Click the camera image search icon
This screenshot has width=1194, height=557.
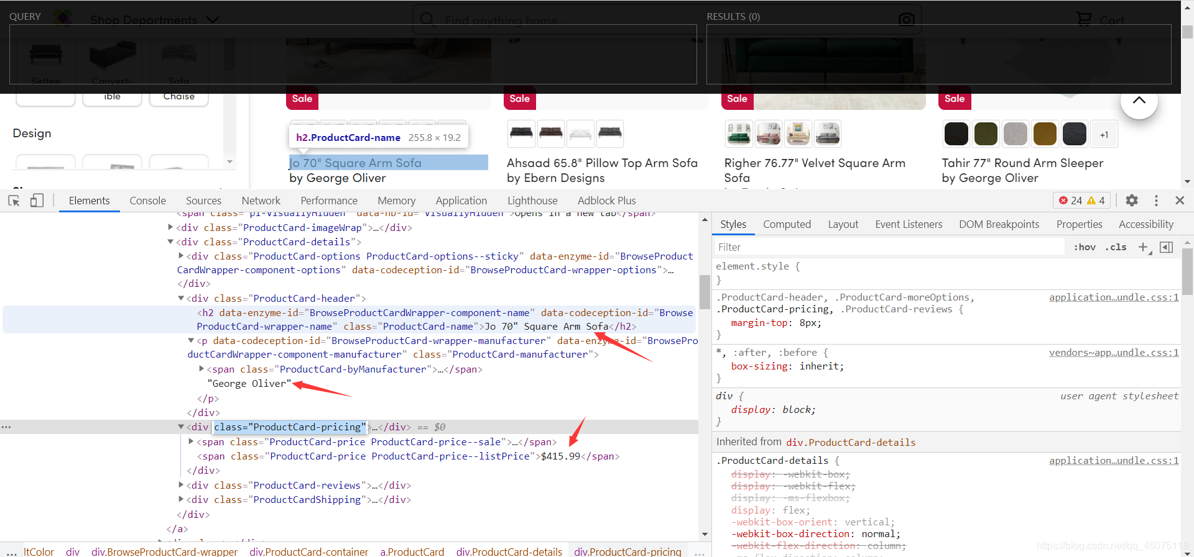tap(907, 19)
